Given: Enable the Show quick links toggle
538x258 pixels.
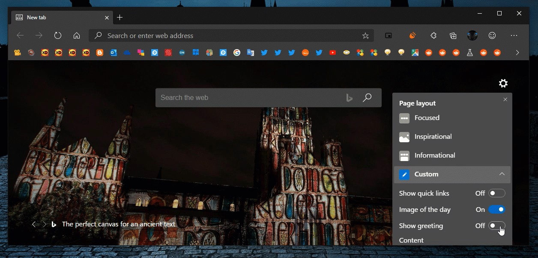Looking at the screenshot, I should pyautogui.click(x=496, y=193).
